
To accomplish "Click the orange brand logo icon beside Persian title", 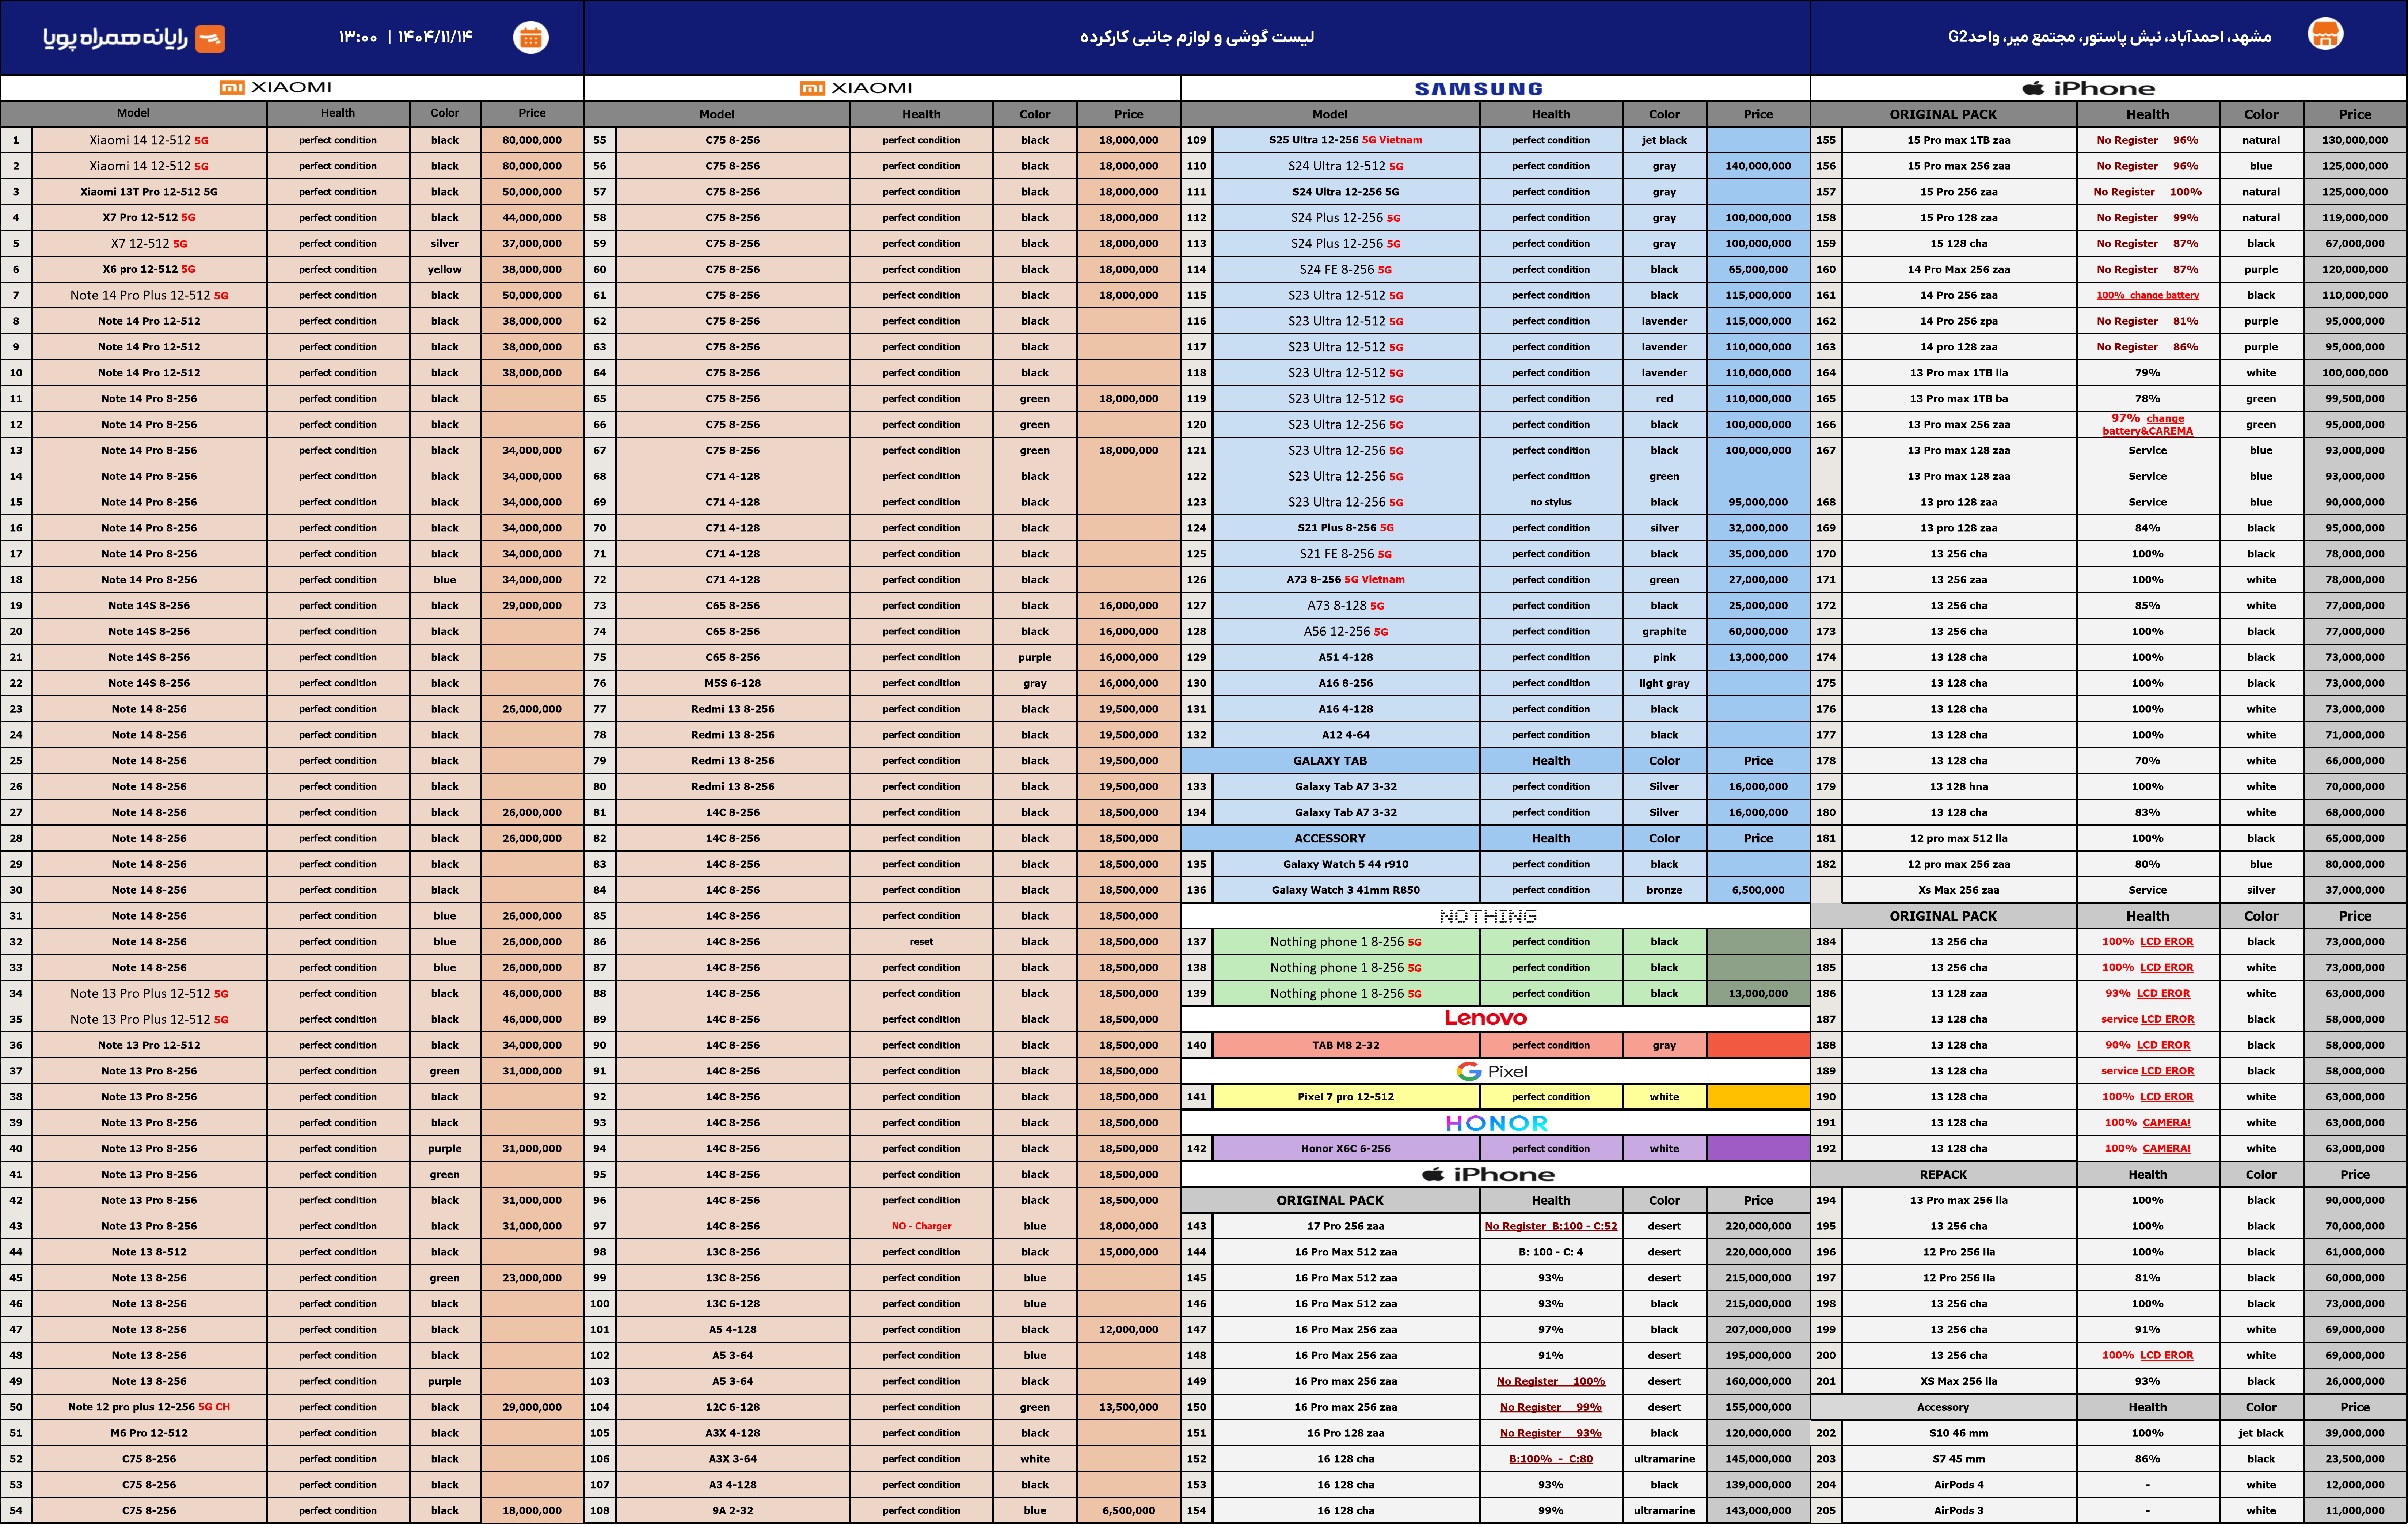I will (x=210, y=38).
